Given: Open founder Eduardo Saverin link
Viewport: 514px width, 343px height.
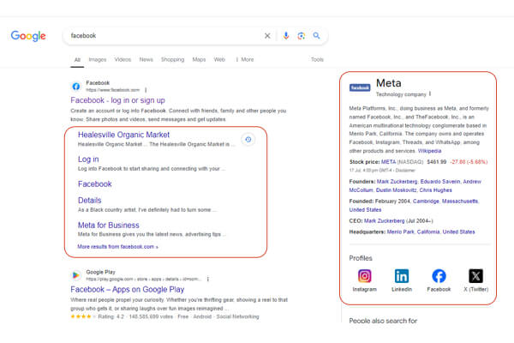Looking at the screenshot, I should point(440,182).
